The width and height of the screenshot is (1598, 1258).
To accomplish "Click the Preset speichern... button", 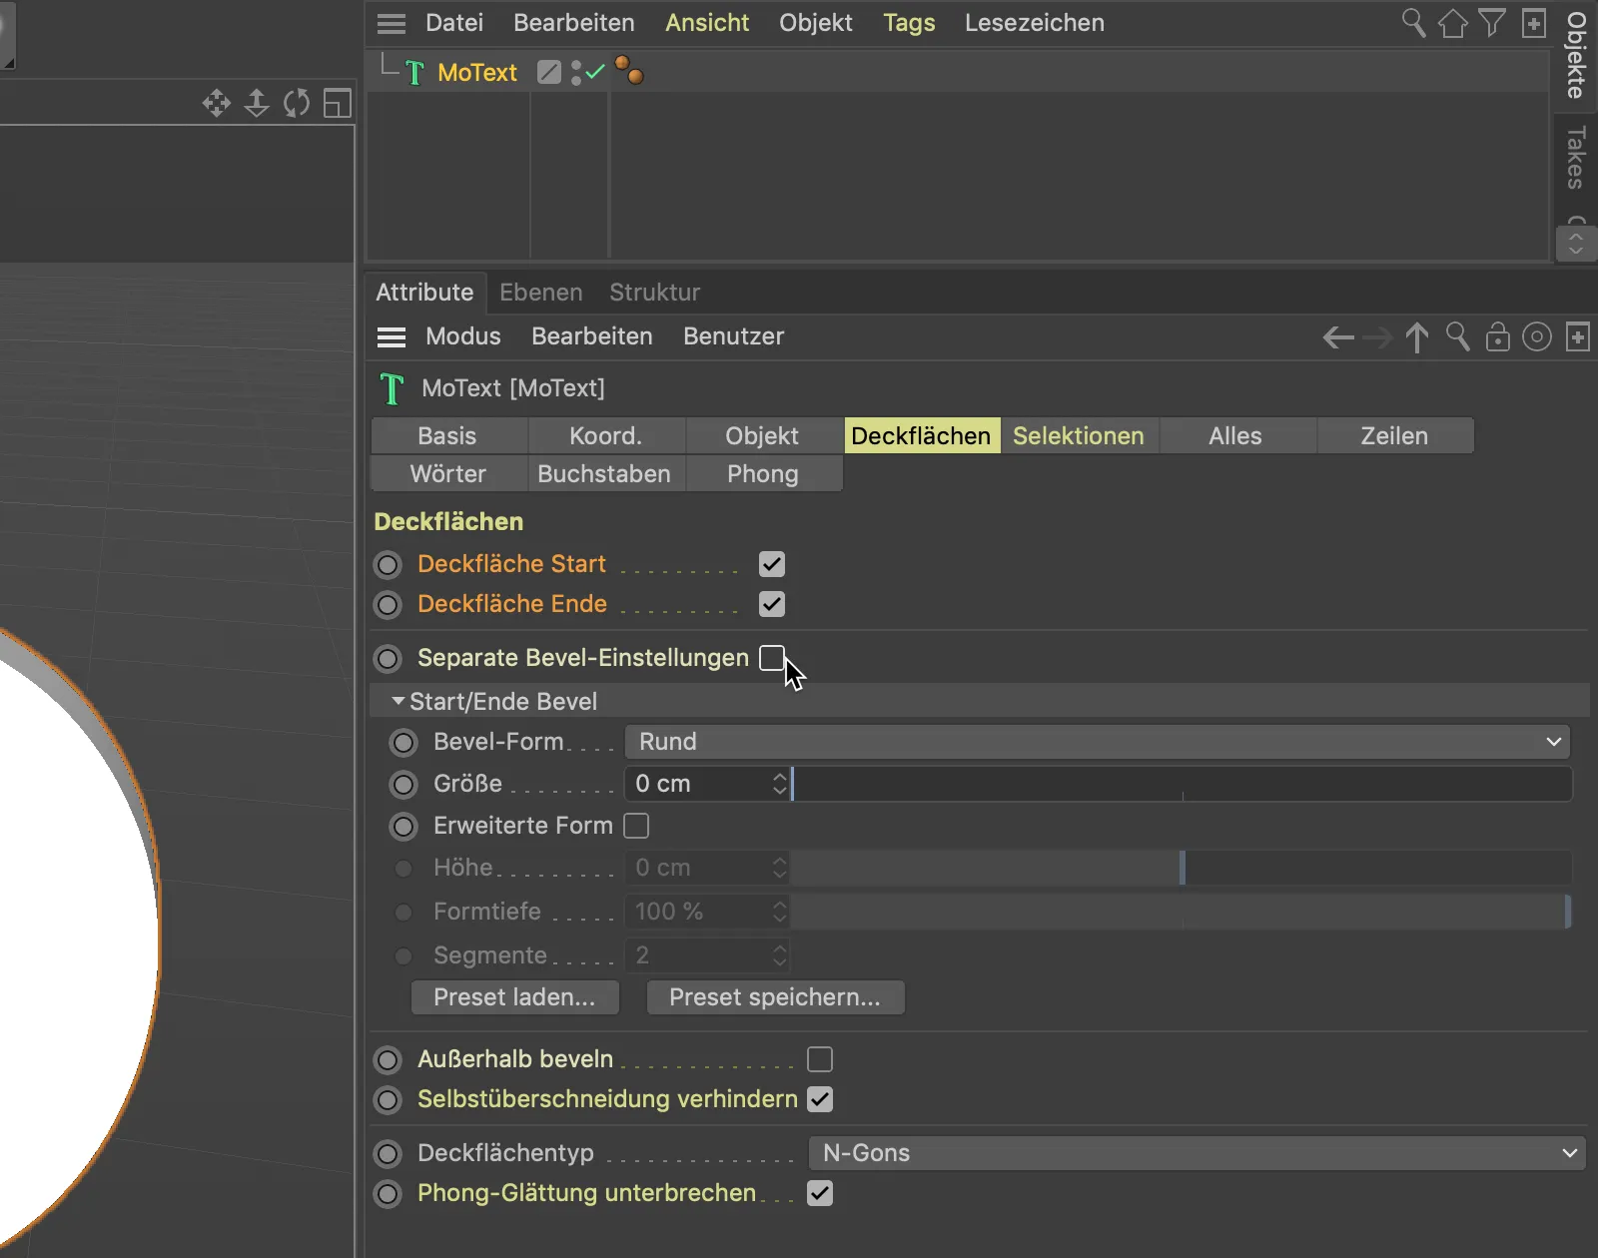I will 776,997.
